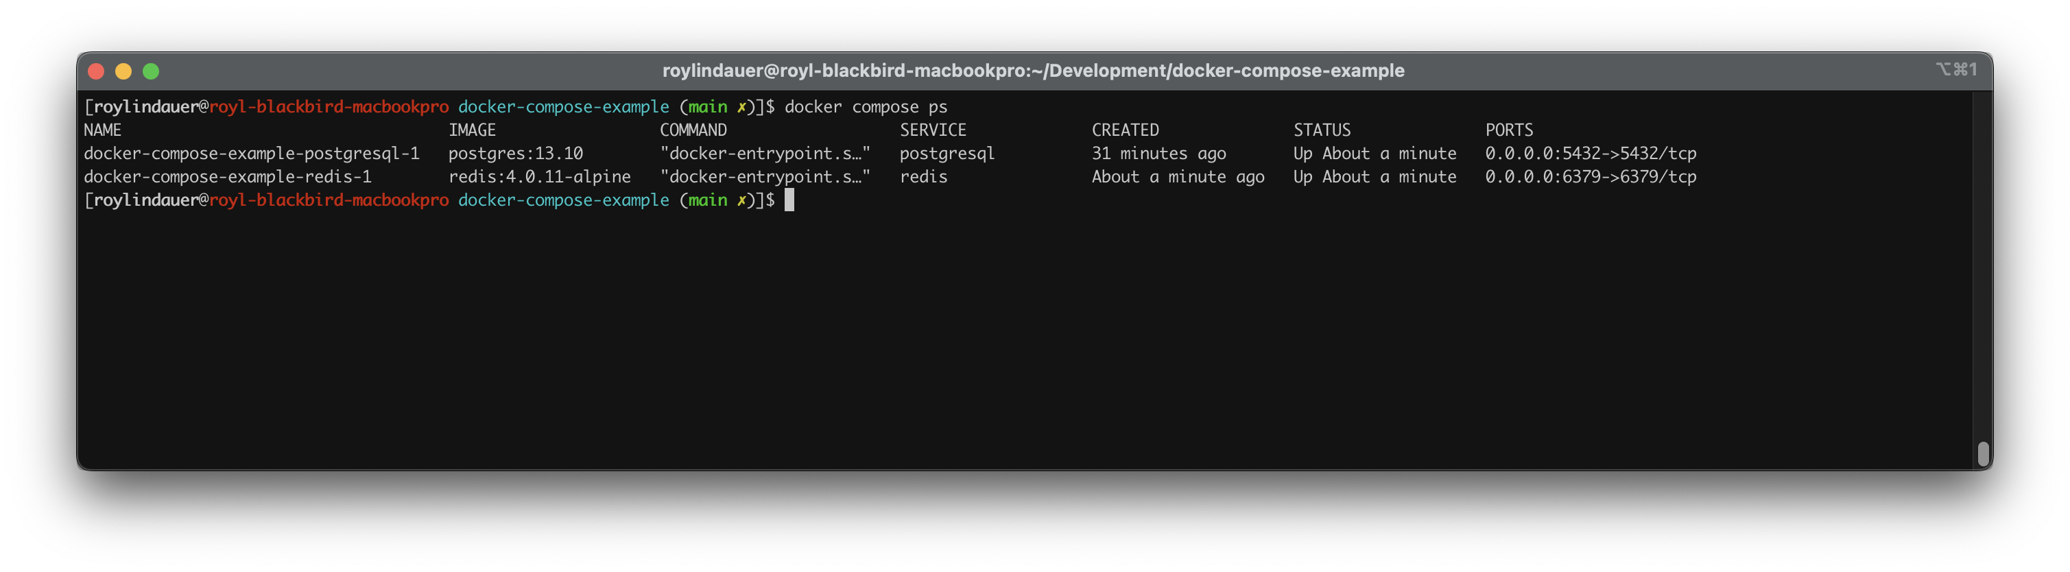Click the red hostname in the first prompt
Screen dimensions: 2070x572
329,107
